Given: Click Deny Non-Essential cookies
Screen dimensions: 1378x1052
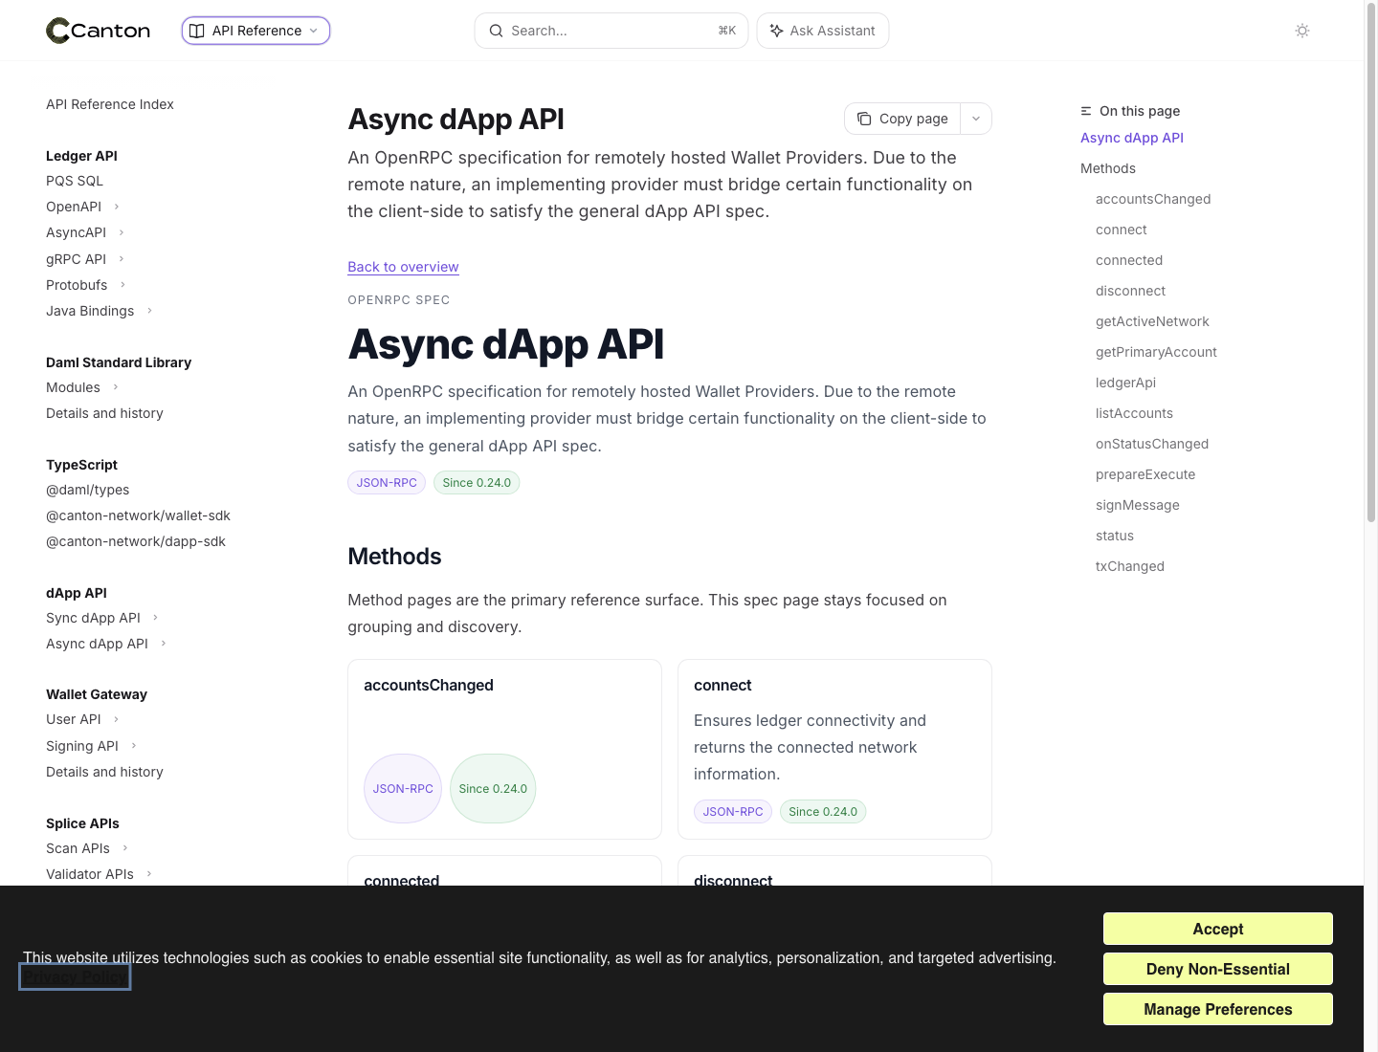Looking at the screenshot, I should point(1217,969).
